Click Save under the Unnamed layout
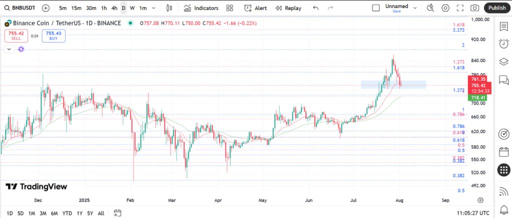The image size is (512, 218). (x=396, y=11)
